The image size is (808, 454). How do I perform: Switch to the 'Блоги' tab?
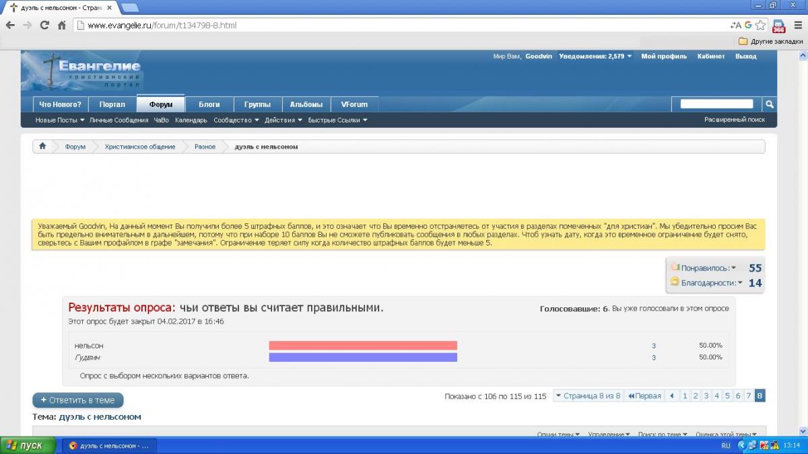[209, 104]
